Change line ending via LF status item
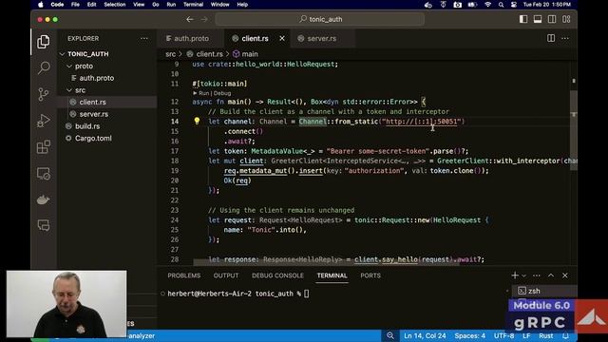The image size is (608, 342). click(x=526, y=335)
